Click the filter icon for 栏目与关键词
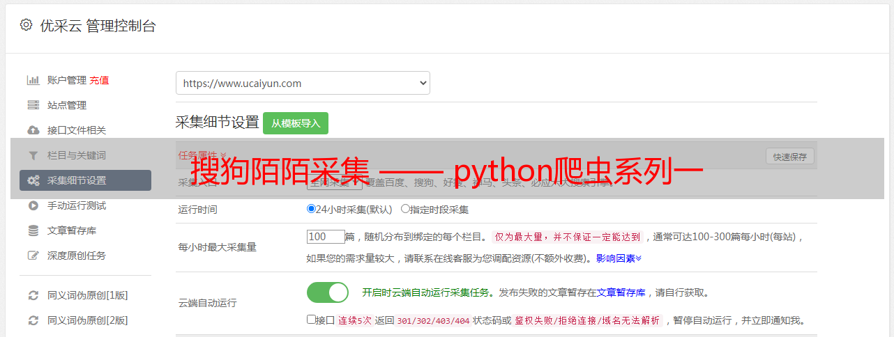Image resolution: width=894 pixels, height=337 pixels. 33,155
